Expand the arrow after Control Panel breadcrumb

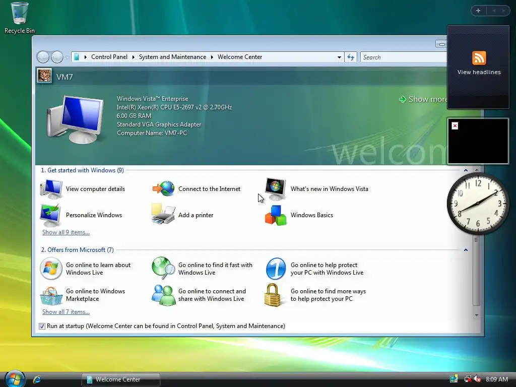pos(133,57)
